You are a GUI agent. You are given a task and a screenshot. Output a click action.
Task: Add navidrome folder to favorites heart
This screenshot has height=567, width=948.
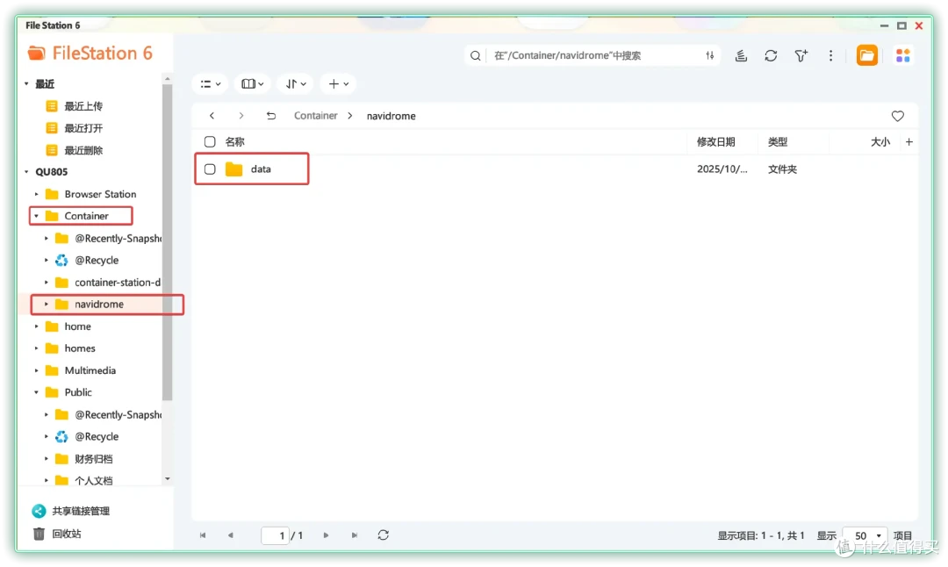[x=898, y=116]
